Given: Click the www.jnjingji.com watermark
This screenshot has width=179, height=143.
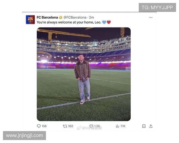Looking at the screenshot, I should (24, 136).
